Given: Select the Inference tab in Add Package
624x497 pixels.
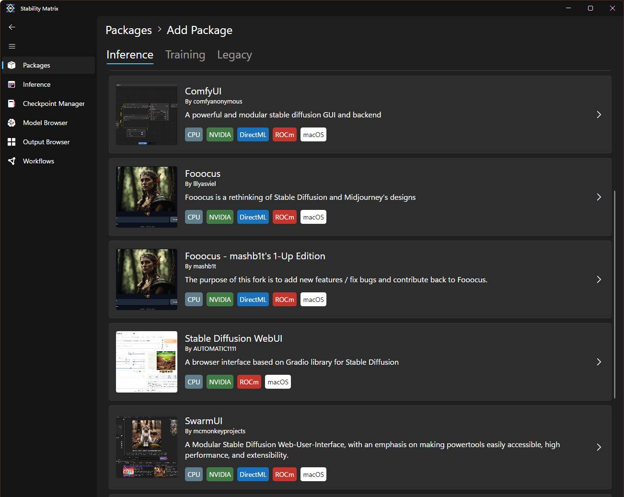Looking at the screenshot, I should pyautogui.click(x=130, y=55).
